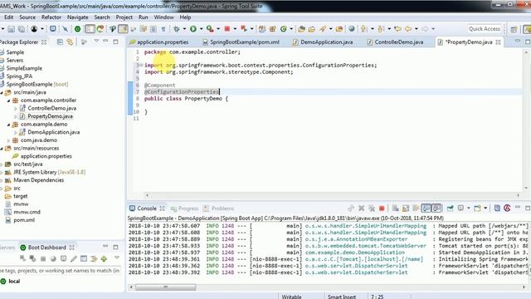Click the Pin Console icon

pos(450,208)
